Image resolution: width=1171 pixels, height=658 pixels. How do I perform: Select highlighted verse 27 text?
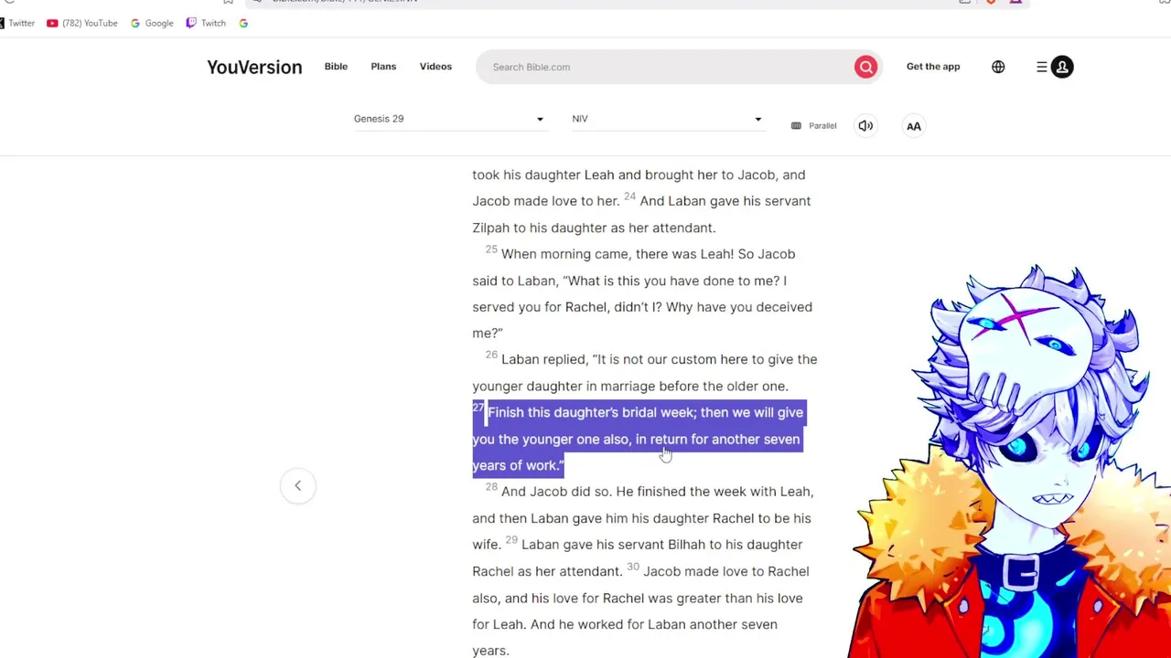coord(638,439)
